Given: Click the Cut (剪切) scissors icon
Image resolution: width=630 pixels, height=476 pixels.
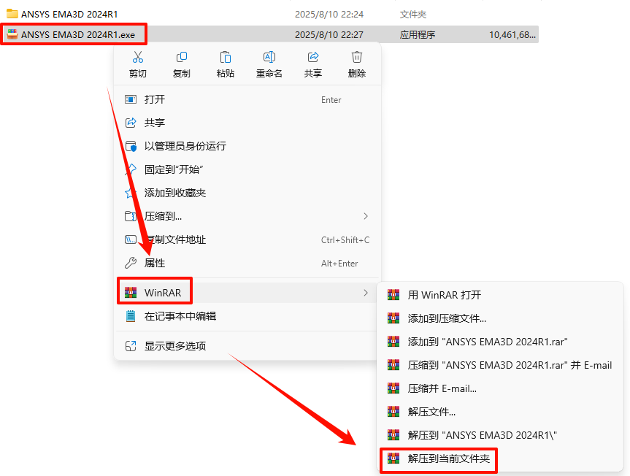Looking at the screenshot, I should 138,58.
